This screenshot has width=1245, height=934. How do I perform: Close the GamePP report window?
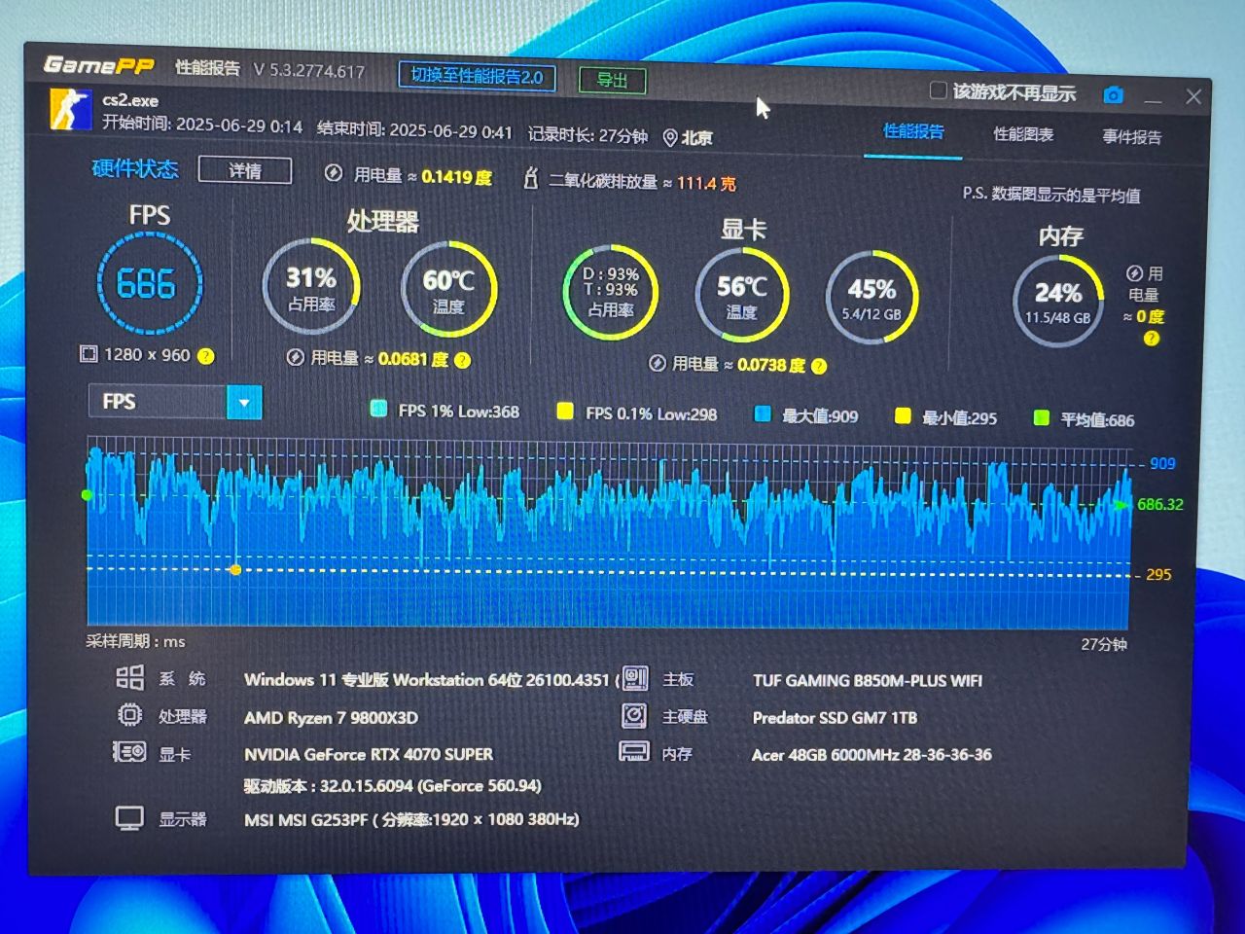click(1193, 96)
